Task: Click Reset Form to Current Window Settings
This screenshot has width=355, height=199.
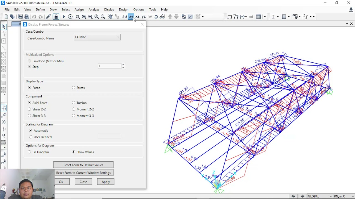Action: click(83, 173)
